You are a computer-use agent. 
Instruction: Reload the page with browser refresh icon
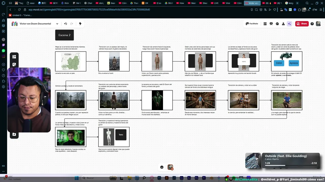coord(20,10)
